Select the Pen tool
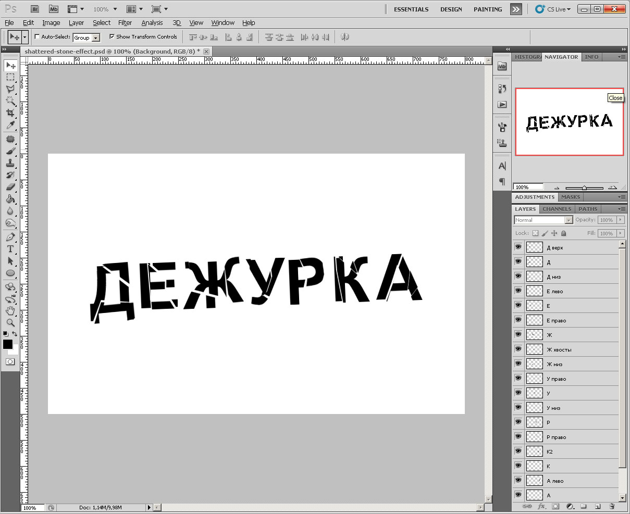This screenshot has width=630, height=514. (10, 237)
